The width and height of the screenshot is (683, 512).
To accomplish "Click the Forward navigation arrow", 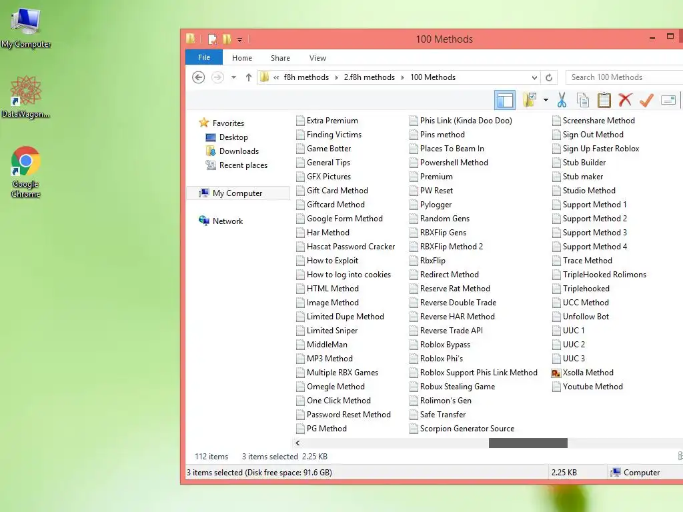I will 217,77.
